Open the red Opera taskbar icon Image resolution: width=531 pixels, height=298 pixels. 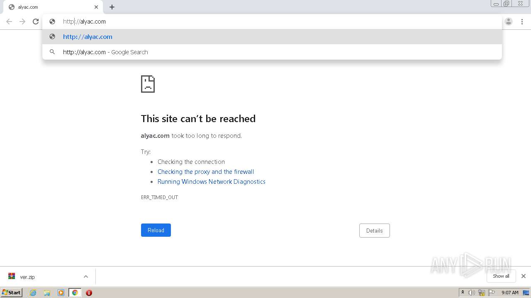(89, 293)
